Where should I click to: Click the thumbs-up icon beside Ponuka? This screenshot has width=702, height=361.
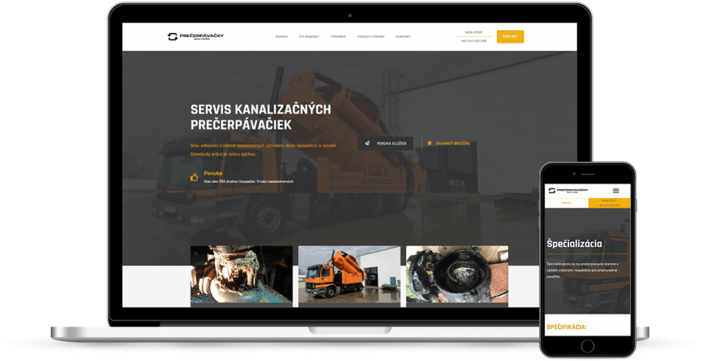194,177
